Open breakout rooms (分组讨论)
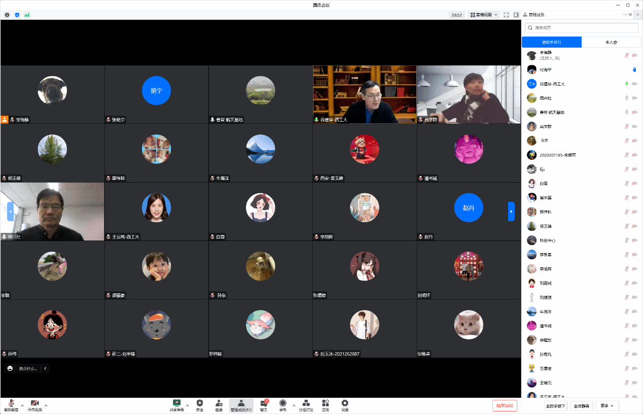Screen dimensions: 643x414 click(x=306, y=405)
